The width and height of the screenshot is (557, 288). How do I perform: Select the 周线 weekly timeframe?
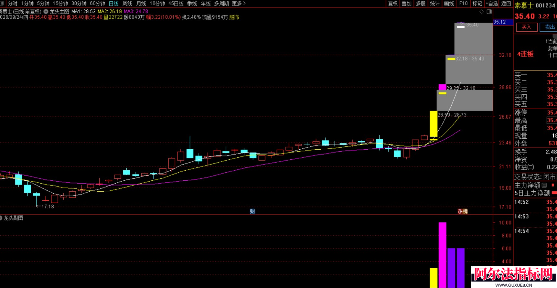127,3
